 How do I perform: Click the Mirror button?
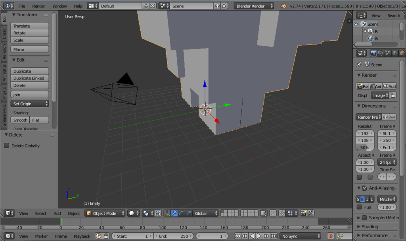30,49
